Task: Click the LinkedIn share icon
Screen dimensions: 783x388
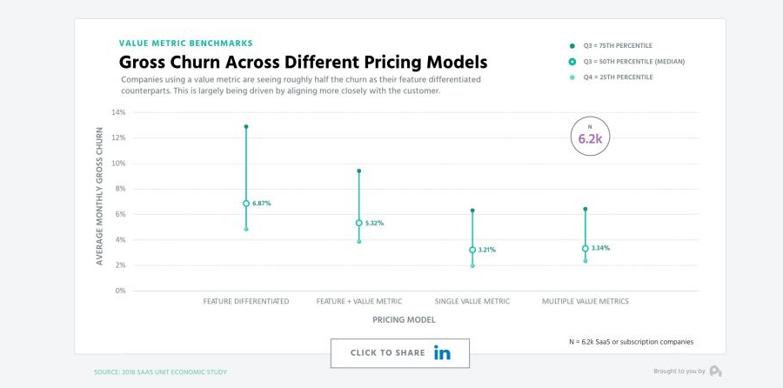Action: [442, 352]
